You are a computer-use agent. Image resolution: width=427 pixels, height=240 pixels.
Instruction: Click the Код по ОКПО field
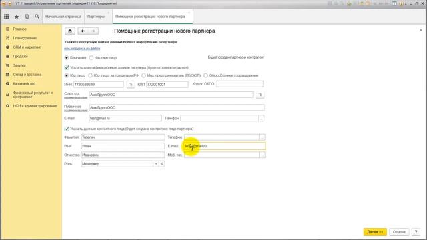point(240,84)
